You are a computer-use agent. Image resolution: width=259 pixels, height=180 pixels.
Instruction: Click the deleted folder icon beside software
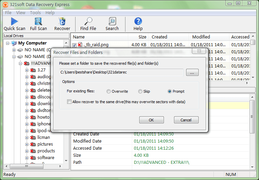[x=33, y=158]
